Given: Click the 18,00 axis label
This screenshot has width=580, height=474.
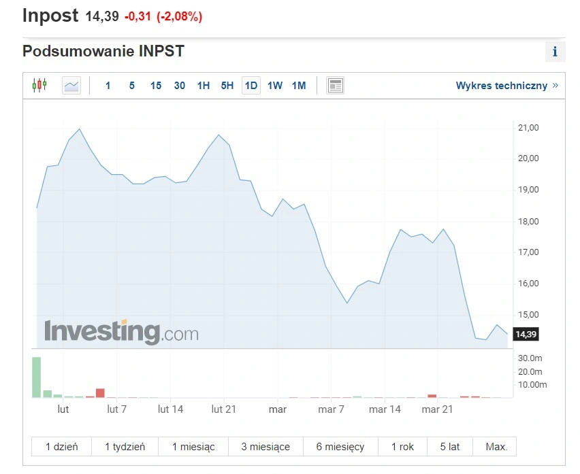Looking at the screenshot, I should pyautogui.click(x=528, y=222).
